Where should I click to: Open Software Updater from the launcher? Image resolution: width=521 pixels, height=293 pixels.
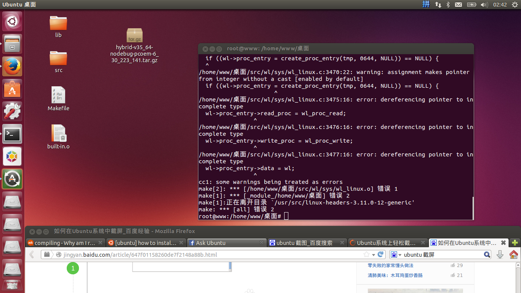tap(12, 179)
